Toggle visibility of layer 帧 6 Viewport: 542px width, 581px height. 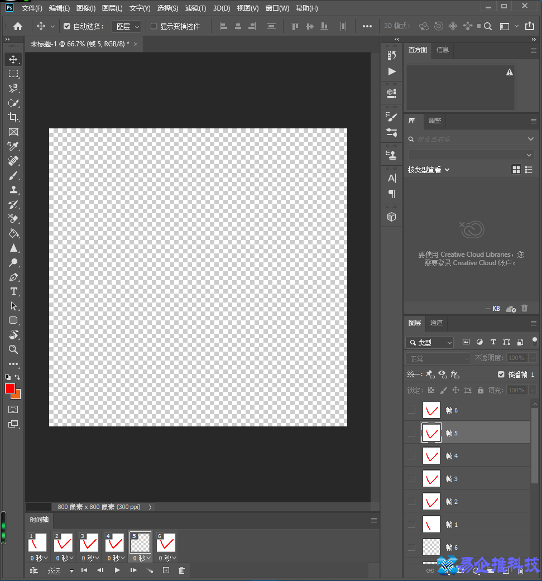click(412, 410)
